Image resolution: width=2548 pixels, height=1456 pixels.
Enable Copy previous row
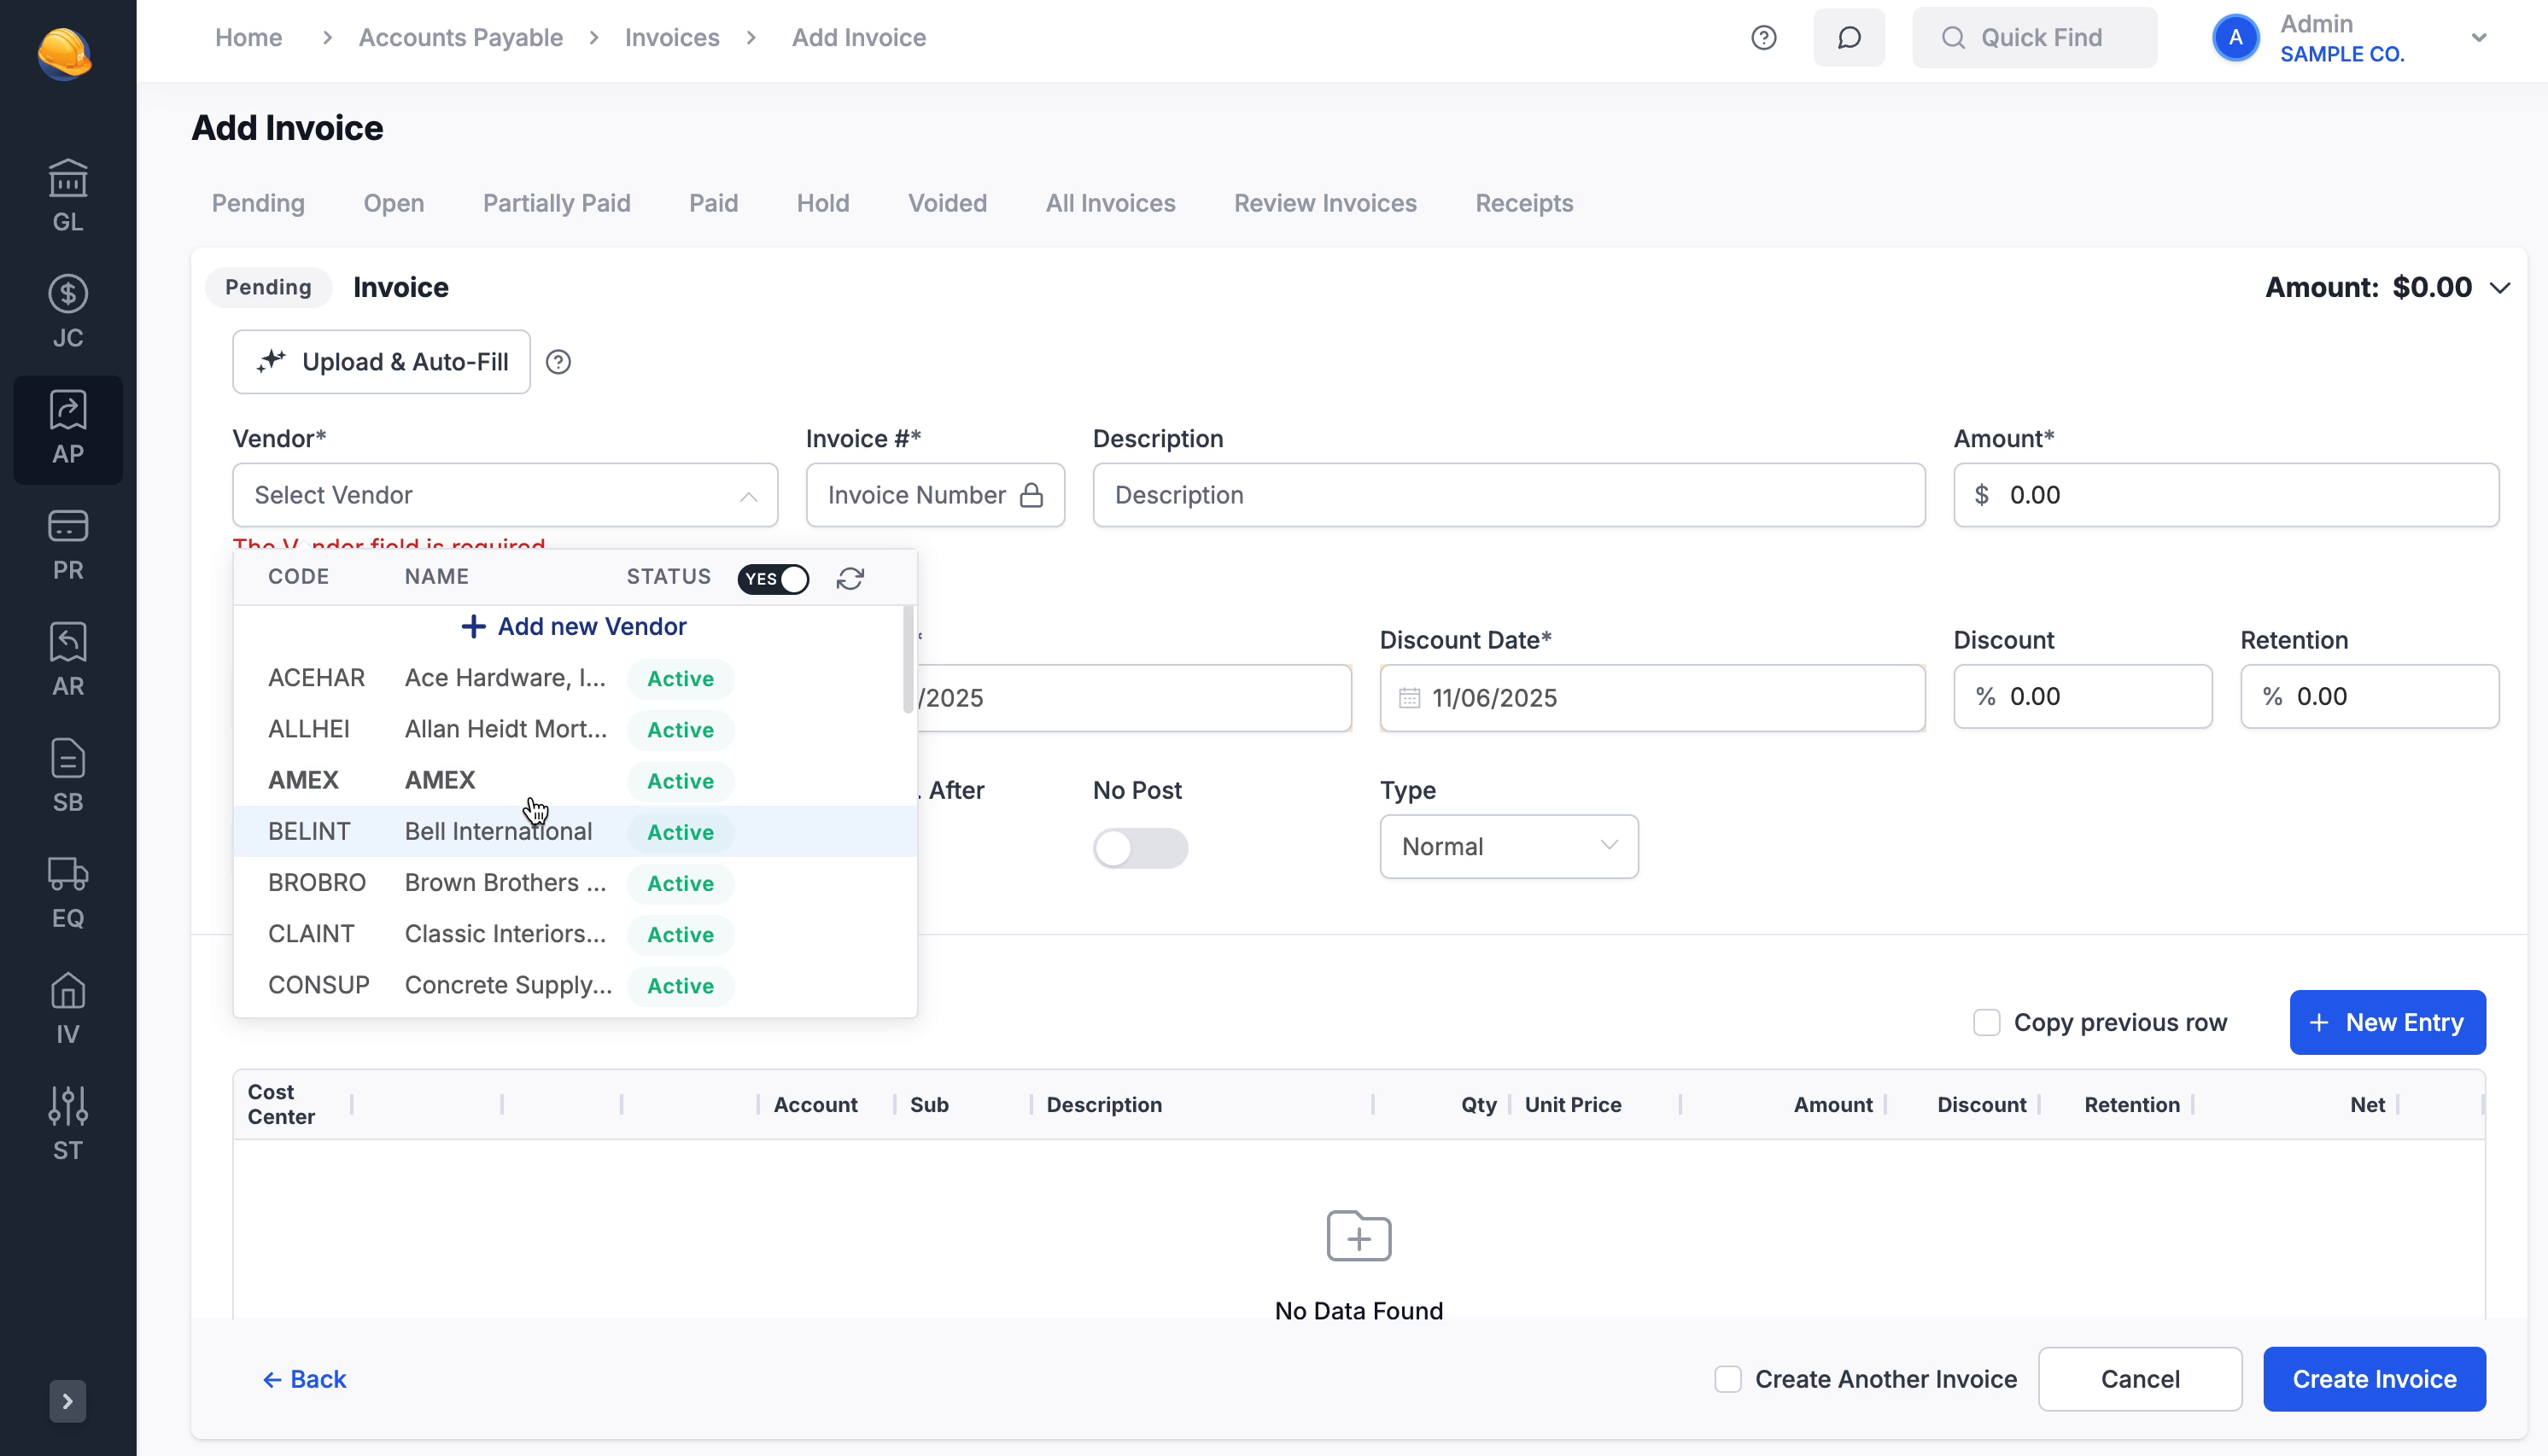(1987, 1021)
